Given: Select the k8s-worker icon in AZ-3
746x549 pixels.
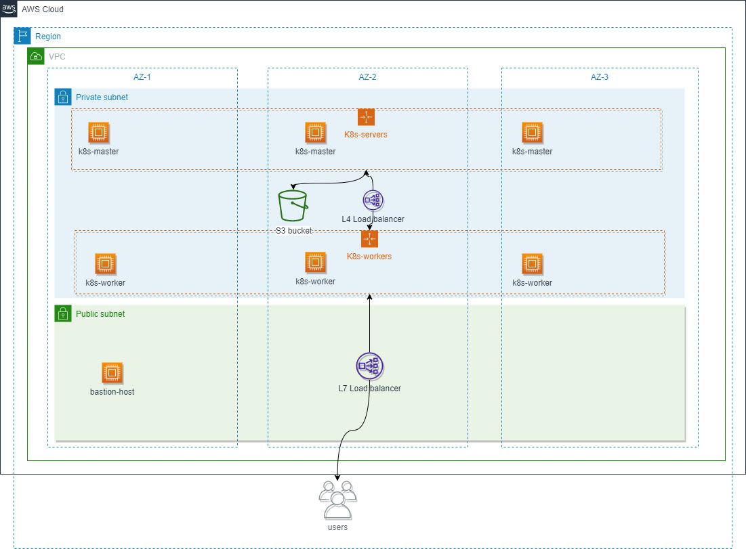Looking at the screenshot, I should coord(533,263).
